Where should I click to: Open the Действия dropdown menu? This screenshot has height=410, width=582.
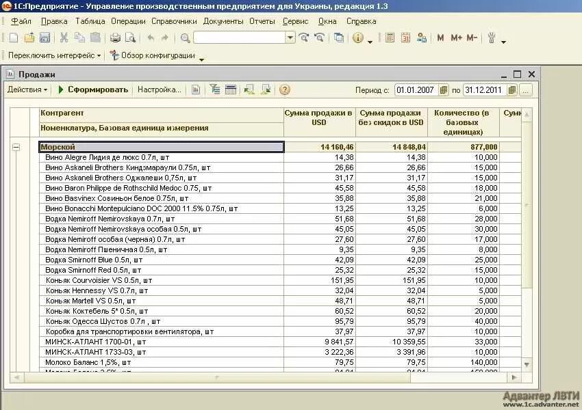(27, 90)
